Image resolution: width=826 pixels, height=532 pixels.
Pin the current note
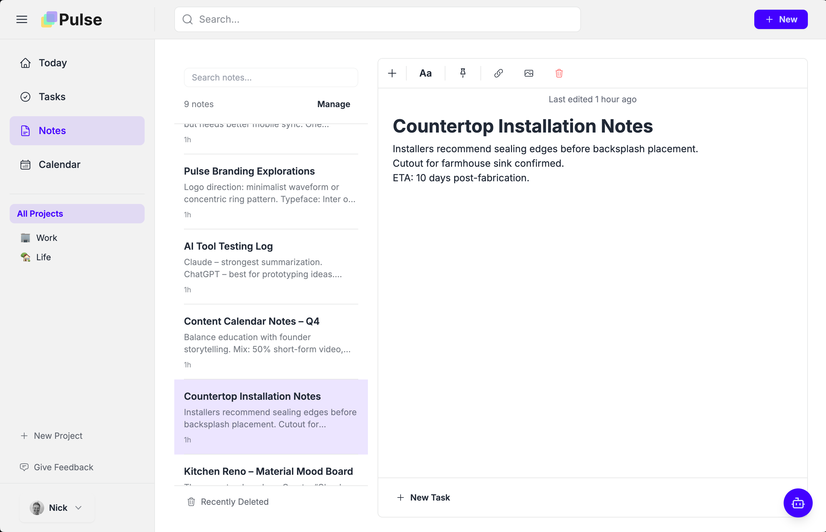463,73
